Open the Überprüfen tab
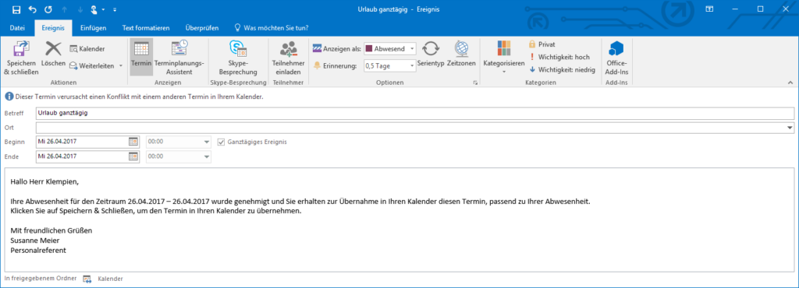This screenshot has width=799, height=288. [x=202, y=28]
